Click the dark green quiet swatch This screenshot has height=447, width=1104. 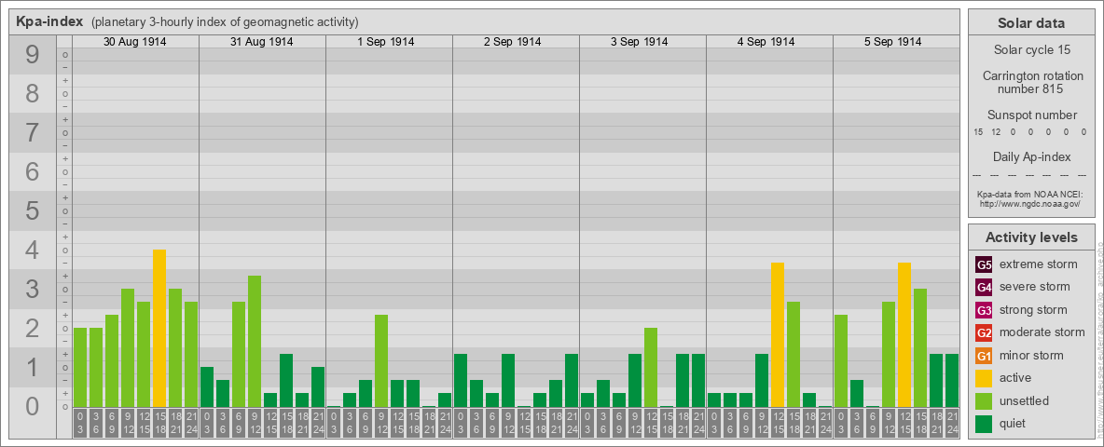tap(984, 424)
